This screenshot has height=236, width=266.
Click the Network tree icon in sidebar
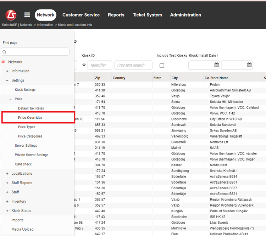tap(4, 62)
